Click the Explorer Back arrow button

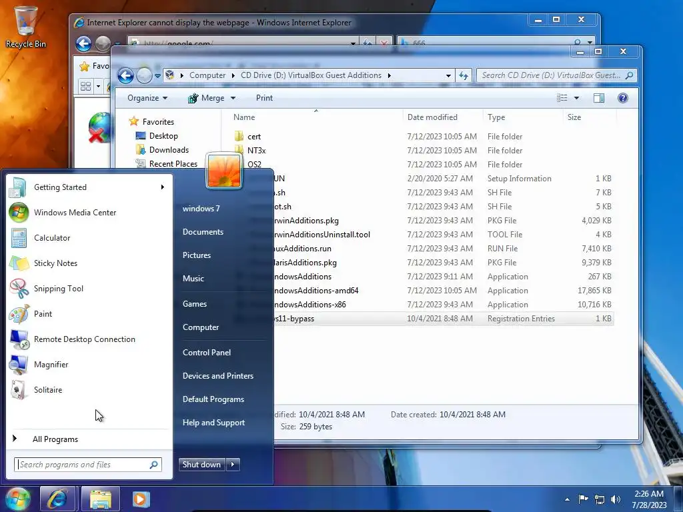tap(126, 76)
